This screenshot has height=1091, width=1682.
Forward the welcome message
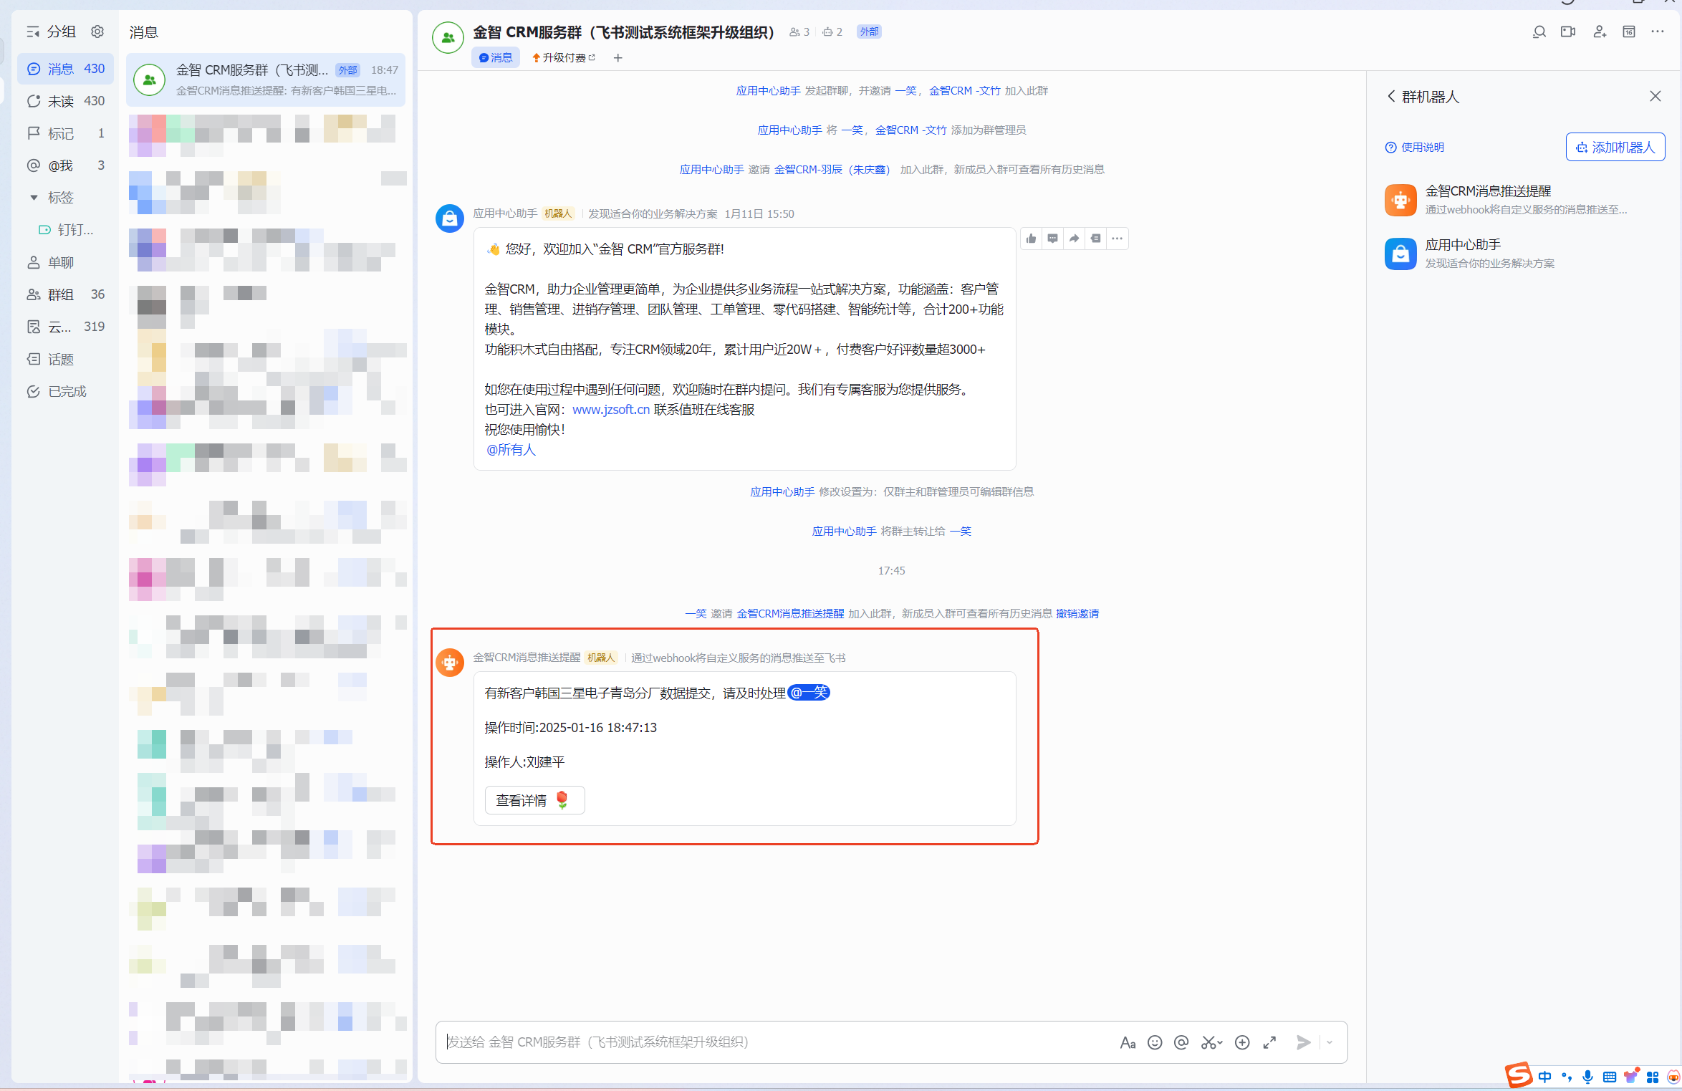(1074, 239)
